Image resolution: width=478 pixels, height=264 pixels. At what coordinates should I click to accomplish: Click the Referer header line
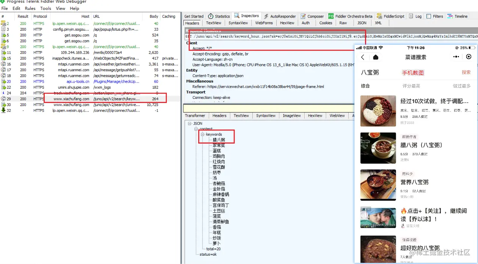pyautogui.click(x=258, y=87)
